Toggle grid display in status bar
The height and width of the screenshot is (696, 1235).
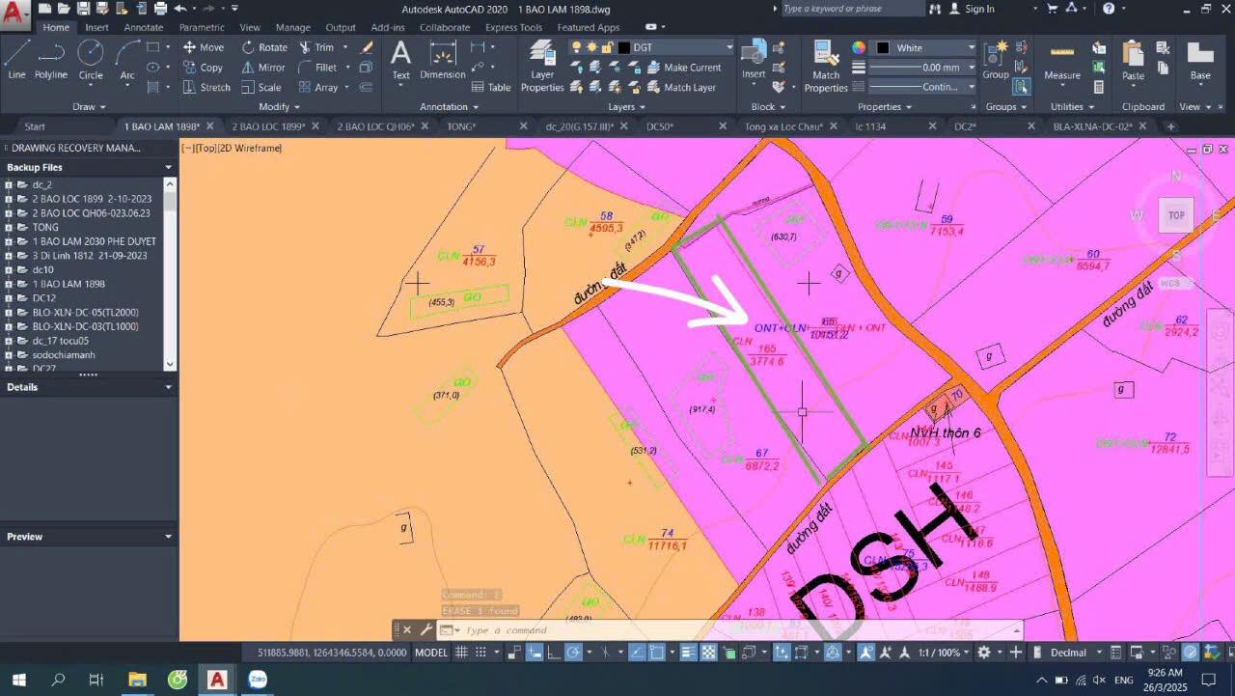coord(461,653)
